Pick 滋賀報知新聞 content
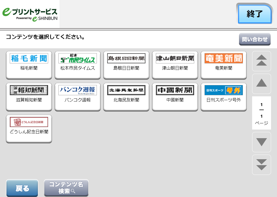 click(x=29, y=97)
